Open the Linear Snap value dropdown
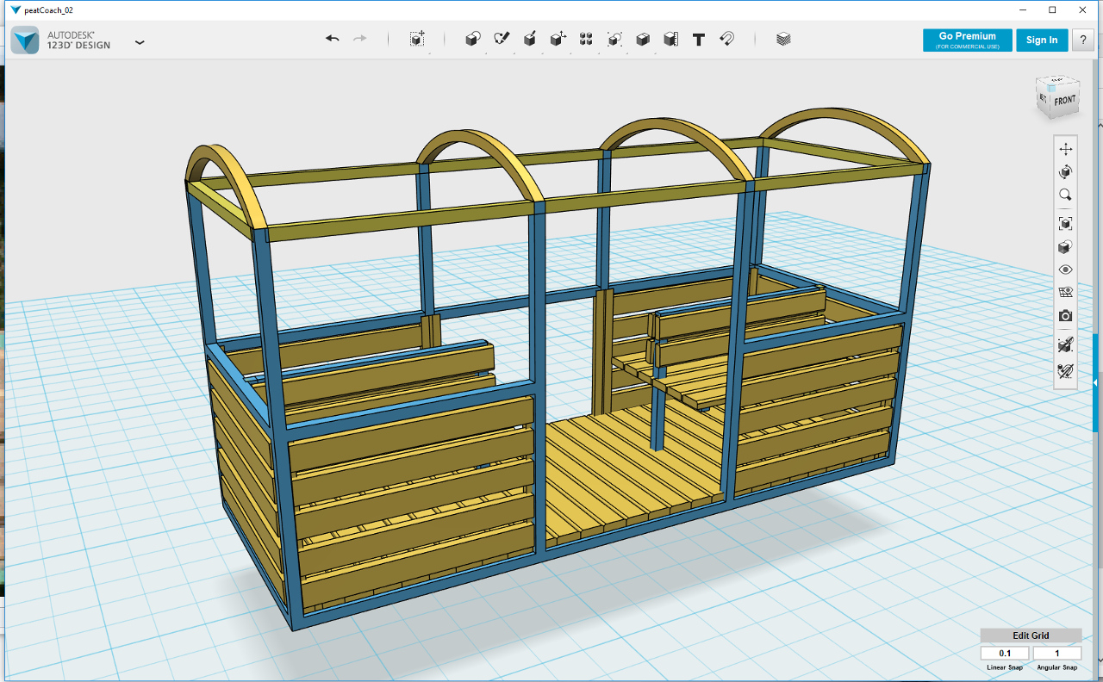The height and width of the screenshot is (682, 1103). click(x=1005, y=654)
